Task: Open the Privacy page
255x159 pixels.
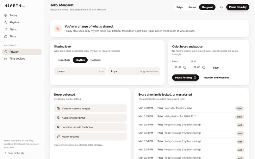Action: tap(22, 52)
